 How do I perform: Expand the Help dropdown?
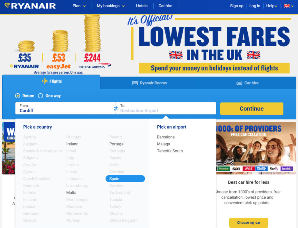point(272,6)
